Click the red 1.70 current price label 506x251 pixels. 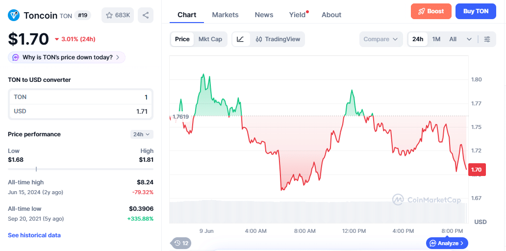tap(477, 170)
